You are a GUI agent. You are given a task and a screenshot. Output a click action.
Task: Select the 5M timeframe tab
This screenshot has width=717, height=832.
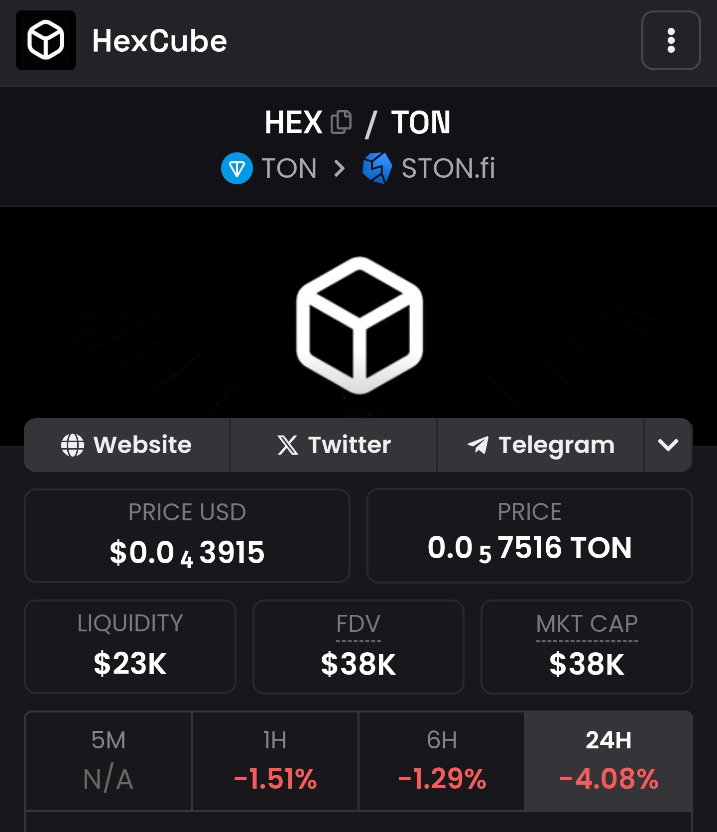[x=109, y=761]
